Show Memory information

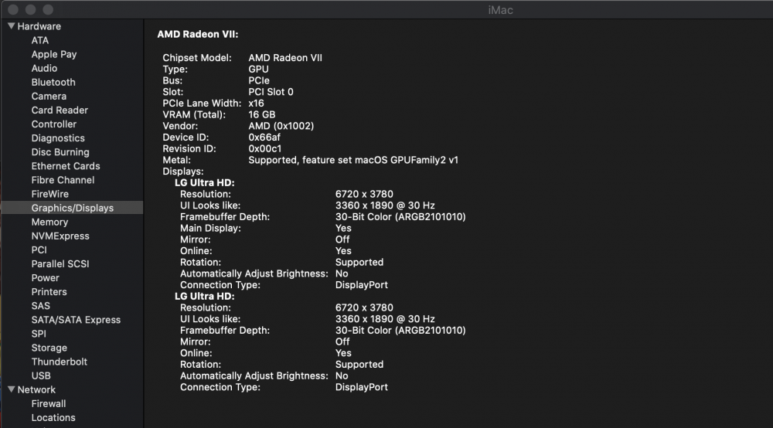[49, 222]
